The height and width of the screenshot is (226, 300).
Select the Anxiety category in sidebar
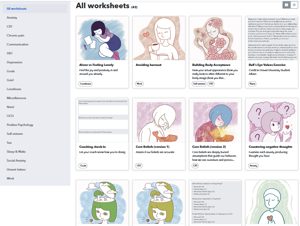(x=12, y=17)
